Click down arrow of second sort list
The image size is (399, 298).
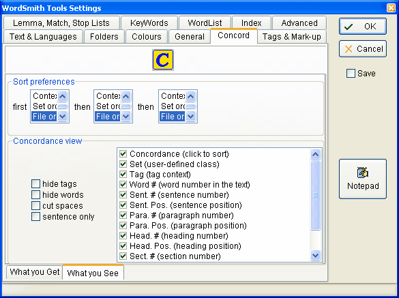click(126, 117)
